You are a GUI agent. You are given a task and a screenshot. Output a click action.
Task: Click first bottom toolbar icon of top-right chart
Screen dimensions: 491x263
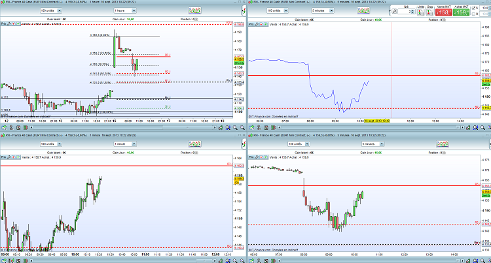(252, 127)
